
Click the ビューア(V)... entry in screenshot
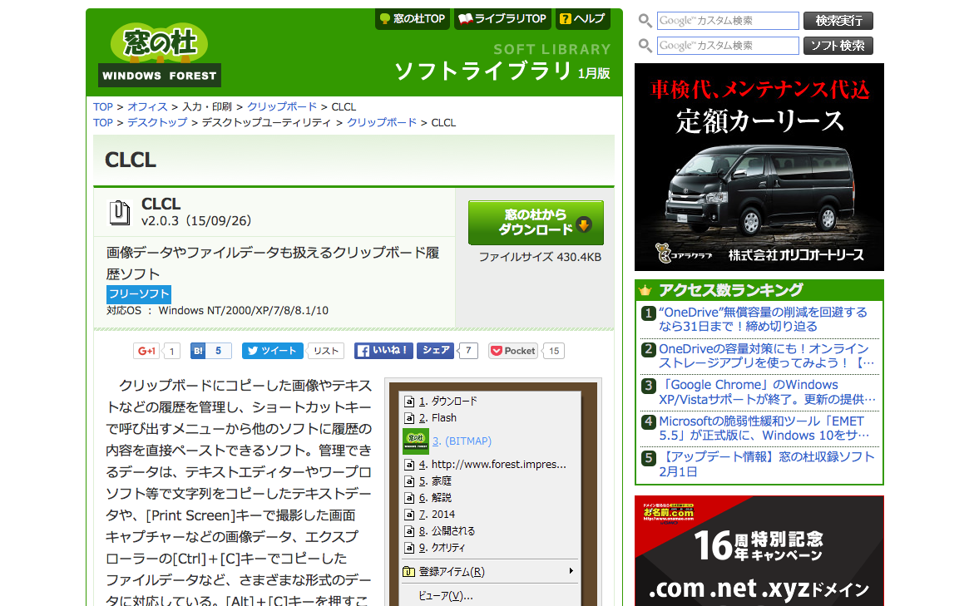446,596
